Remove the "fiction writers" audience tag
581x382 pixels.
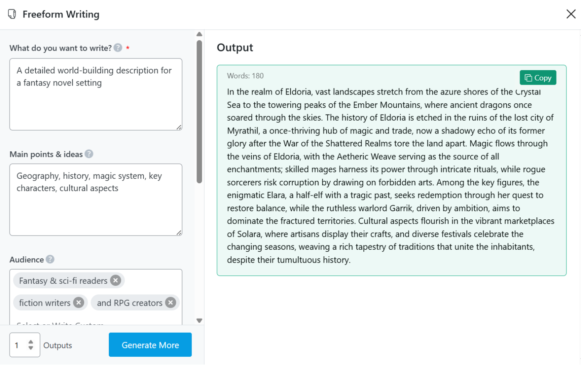click(78, 303)
